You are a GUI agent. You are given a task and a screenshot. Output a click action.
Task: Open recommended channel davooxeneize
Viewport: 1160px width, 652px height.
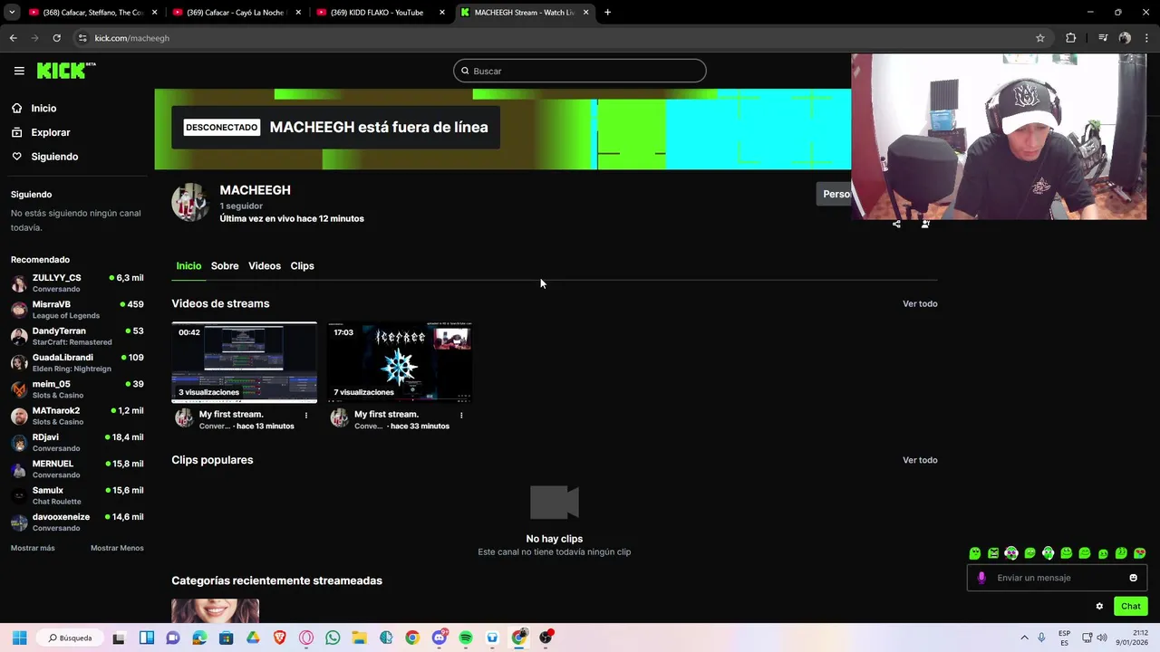click(77, 522)
